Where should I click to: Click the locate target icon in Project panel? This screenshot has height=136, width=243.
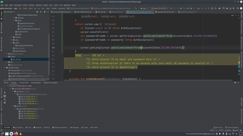pos(37,12)
